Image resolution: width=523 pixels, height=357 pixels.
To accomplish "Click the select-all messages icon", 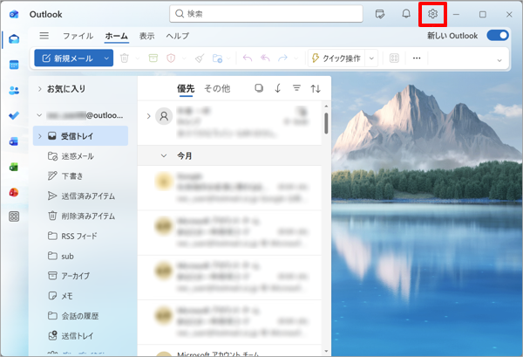I will click(x=259, y=88).
